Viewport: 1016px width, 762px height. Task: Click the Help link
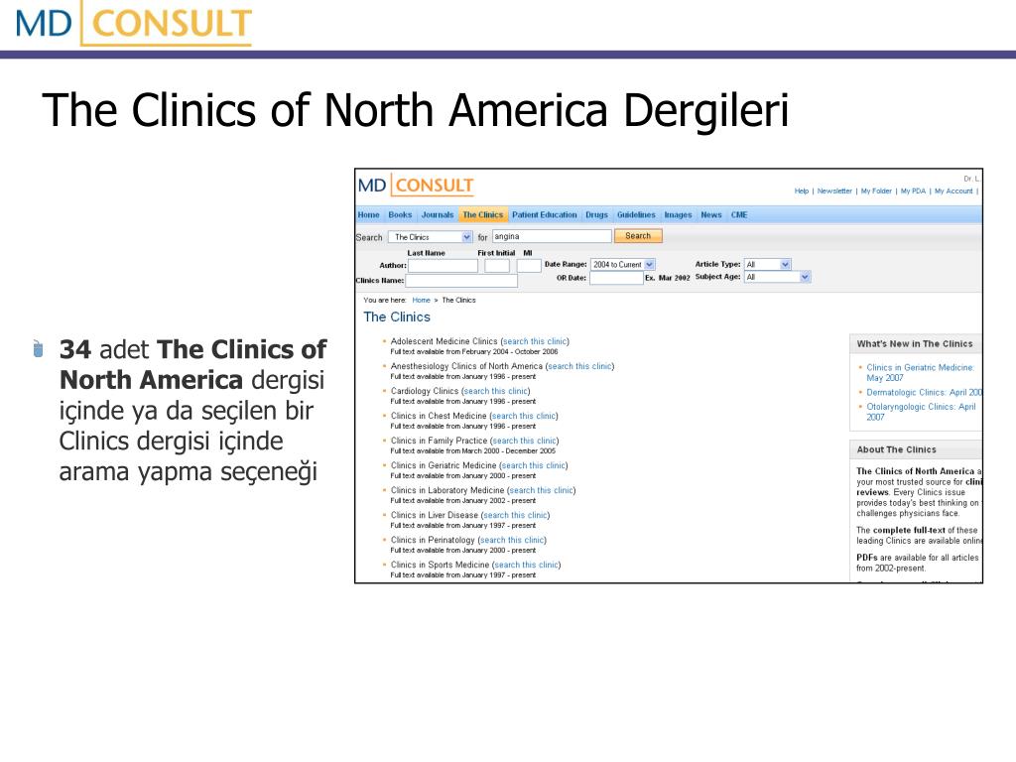pos(802,191)
